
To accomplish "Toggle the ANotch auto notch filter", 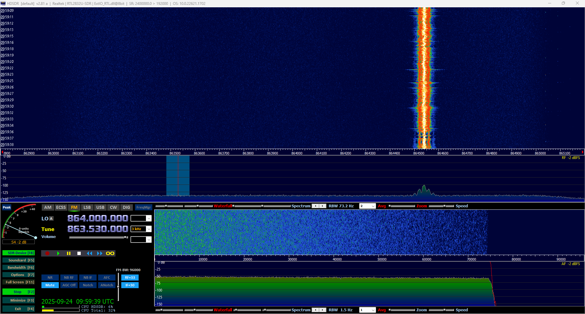I will [107, 285].
